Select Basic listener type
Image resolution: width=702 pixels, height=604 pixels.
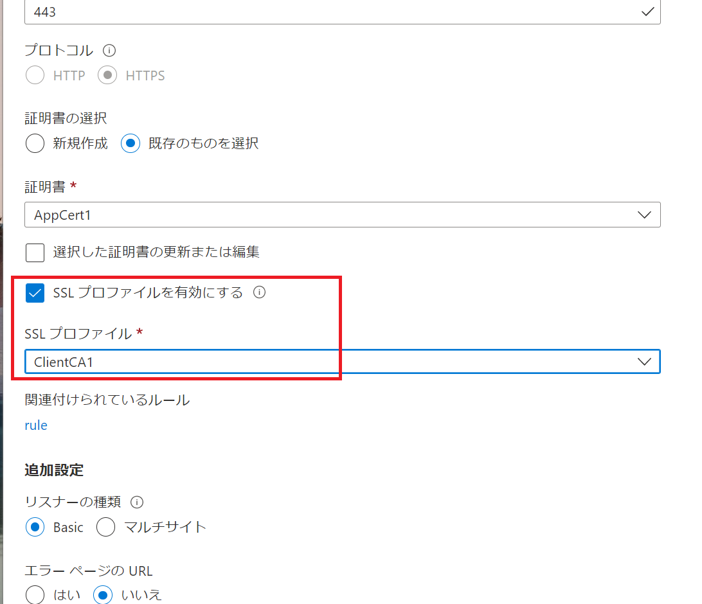(35, 527)
